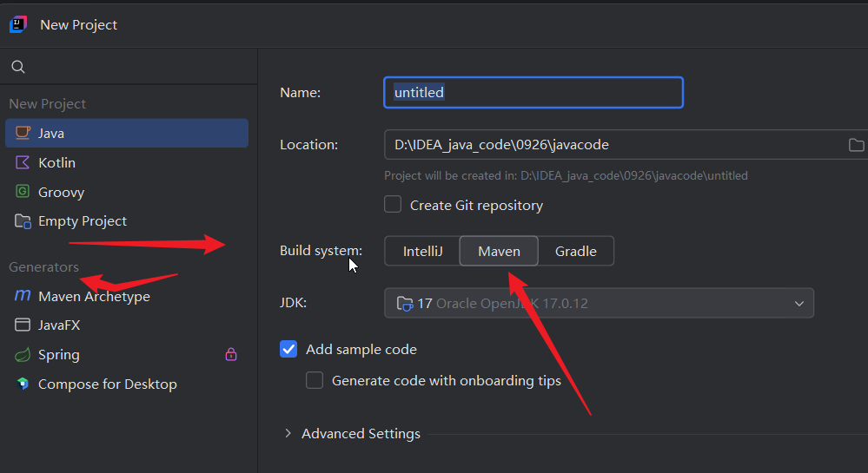868x473 pixels.
Task: Choose Gradle build system
Action: (576, 251)
